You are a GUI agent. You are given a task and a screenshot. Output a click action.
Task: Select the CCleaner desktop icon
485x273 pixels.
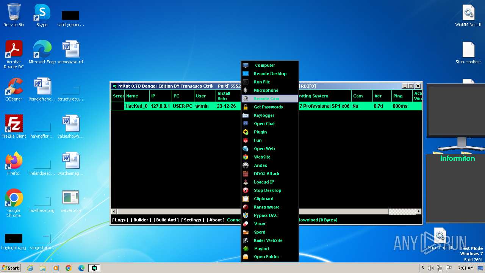(14, 89)
